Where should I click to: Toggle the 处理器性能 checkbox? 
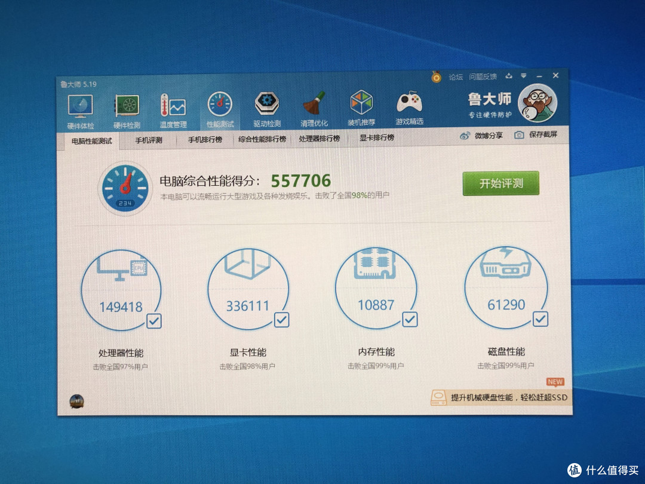[154, 321]
